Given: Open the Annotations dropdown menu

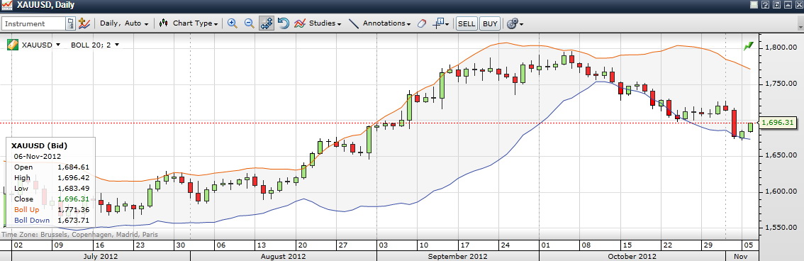Looking at the screenshot, I should pos(386,23).
